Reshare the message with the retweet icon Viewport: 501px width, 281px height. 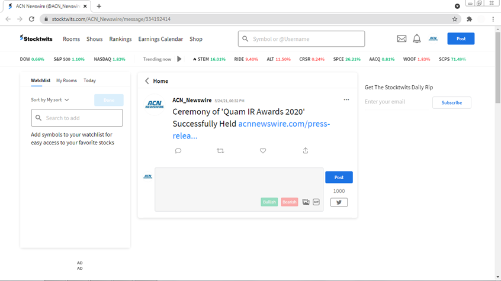[220, 151]
